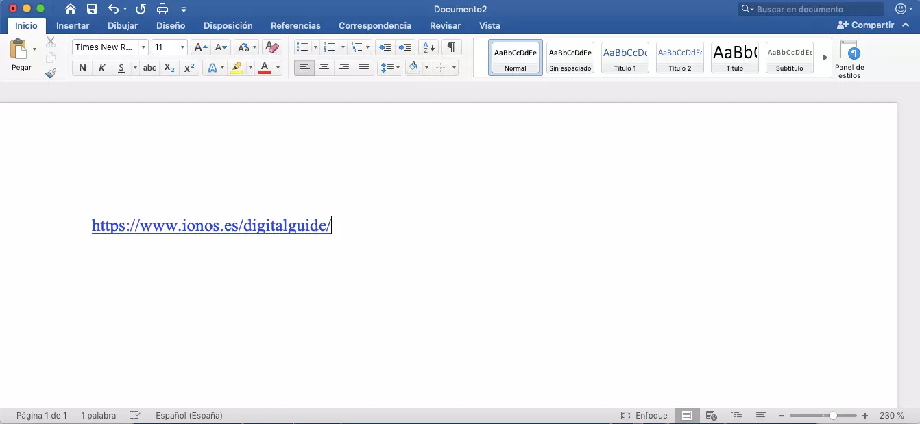
Task: Click the Home icon in title bar
Action: point(71,9)
